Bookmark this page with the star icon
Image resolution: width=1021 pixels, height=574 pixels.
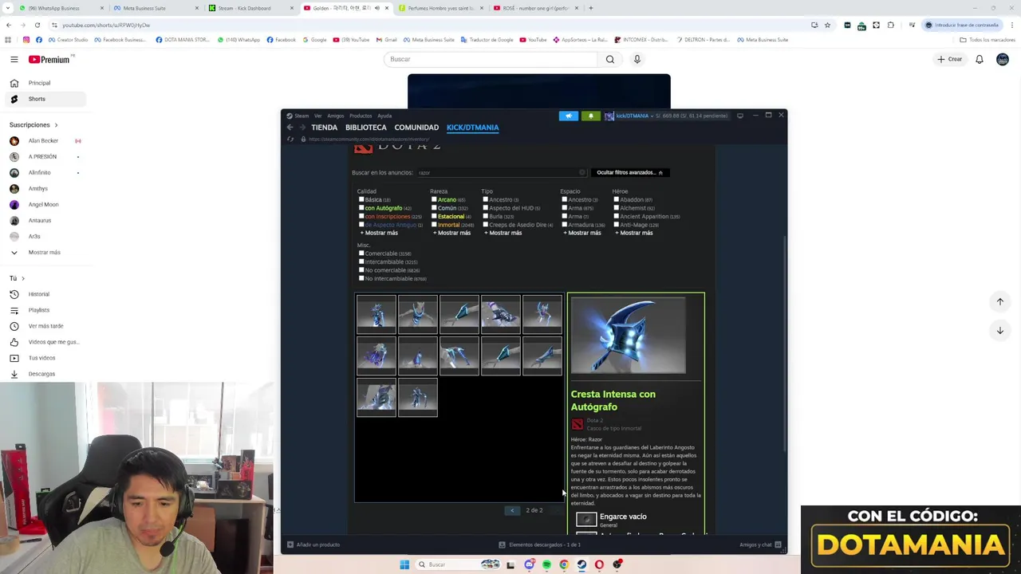(827, 25)
